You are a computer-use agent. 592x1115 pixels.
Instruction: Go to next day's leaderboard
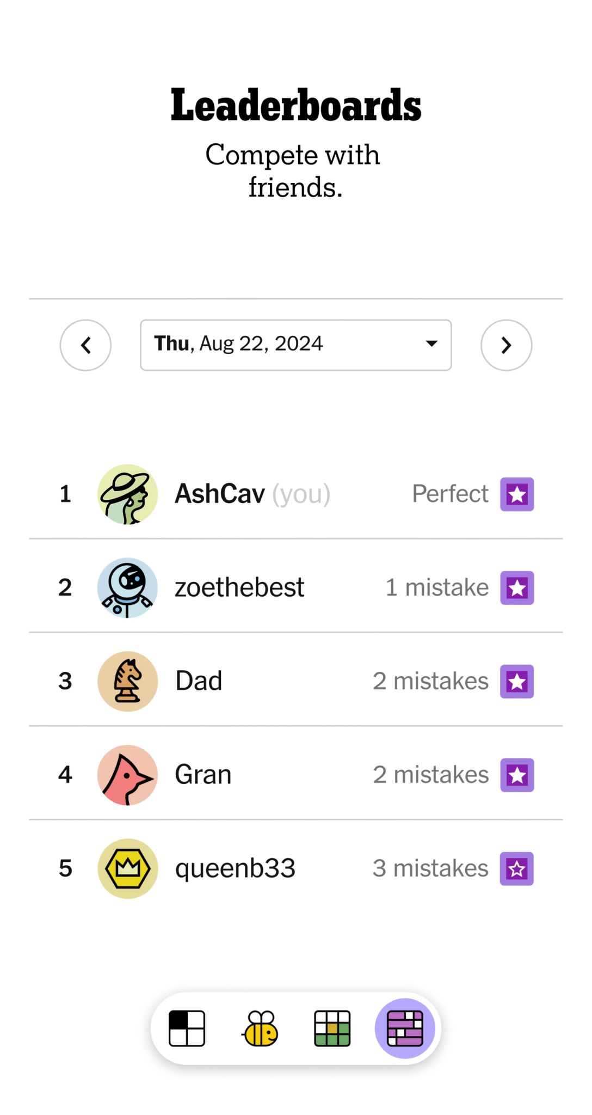506,345
